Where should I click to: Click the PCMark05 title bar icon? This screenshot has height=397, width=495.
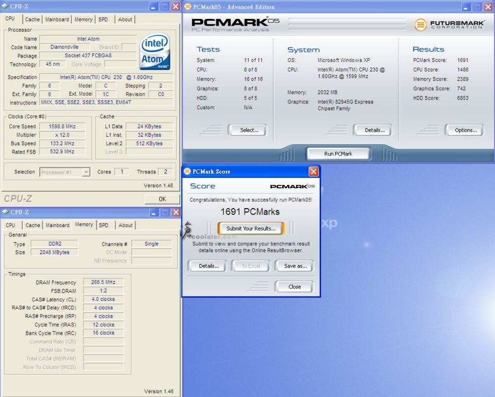pos(188,6)
